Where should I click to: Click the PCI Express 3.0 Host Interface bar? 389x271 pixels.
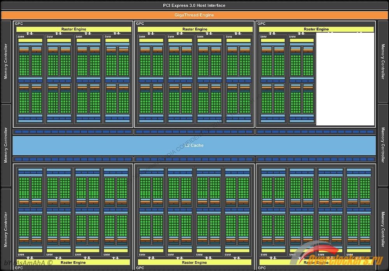(194, 5)
